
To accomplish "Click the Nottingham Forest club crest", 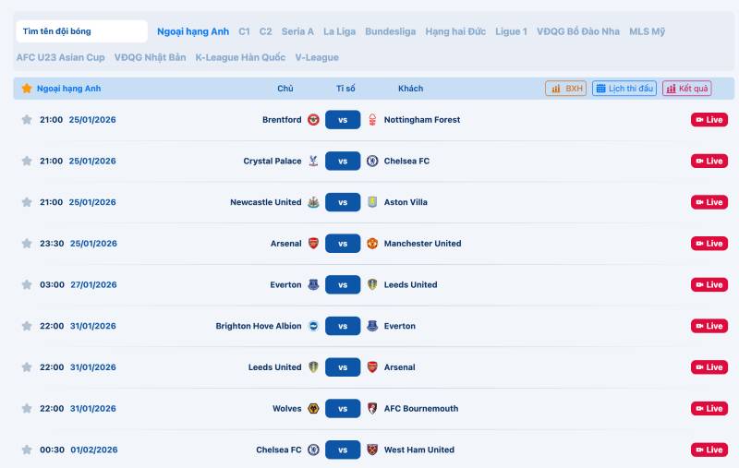I will [x=372, y=120].
